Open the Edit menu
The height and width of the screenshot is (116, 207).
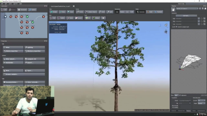tap(6, 4)
